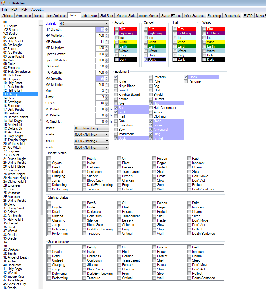The width and height of the screenshot is (266, 289).
Task: Click the Speed Growth spinner arrows
Action: tap(107, 54)
